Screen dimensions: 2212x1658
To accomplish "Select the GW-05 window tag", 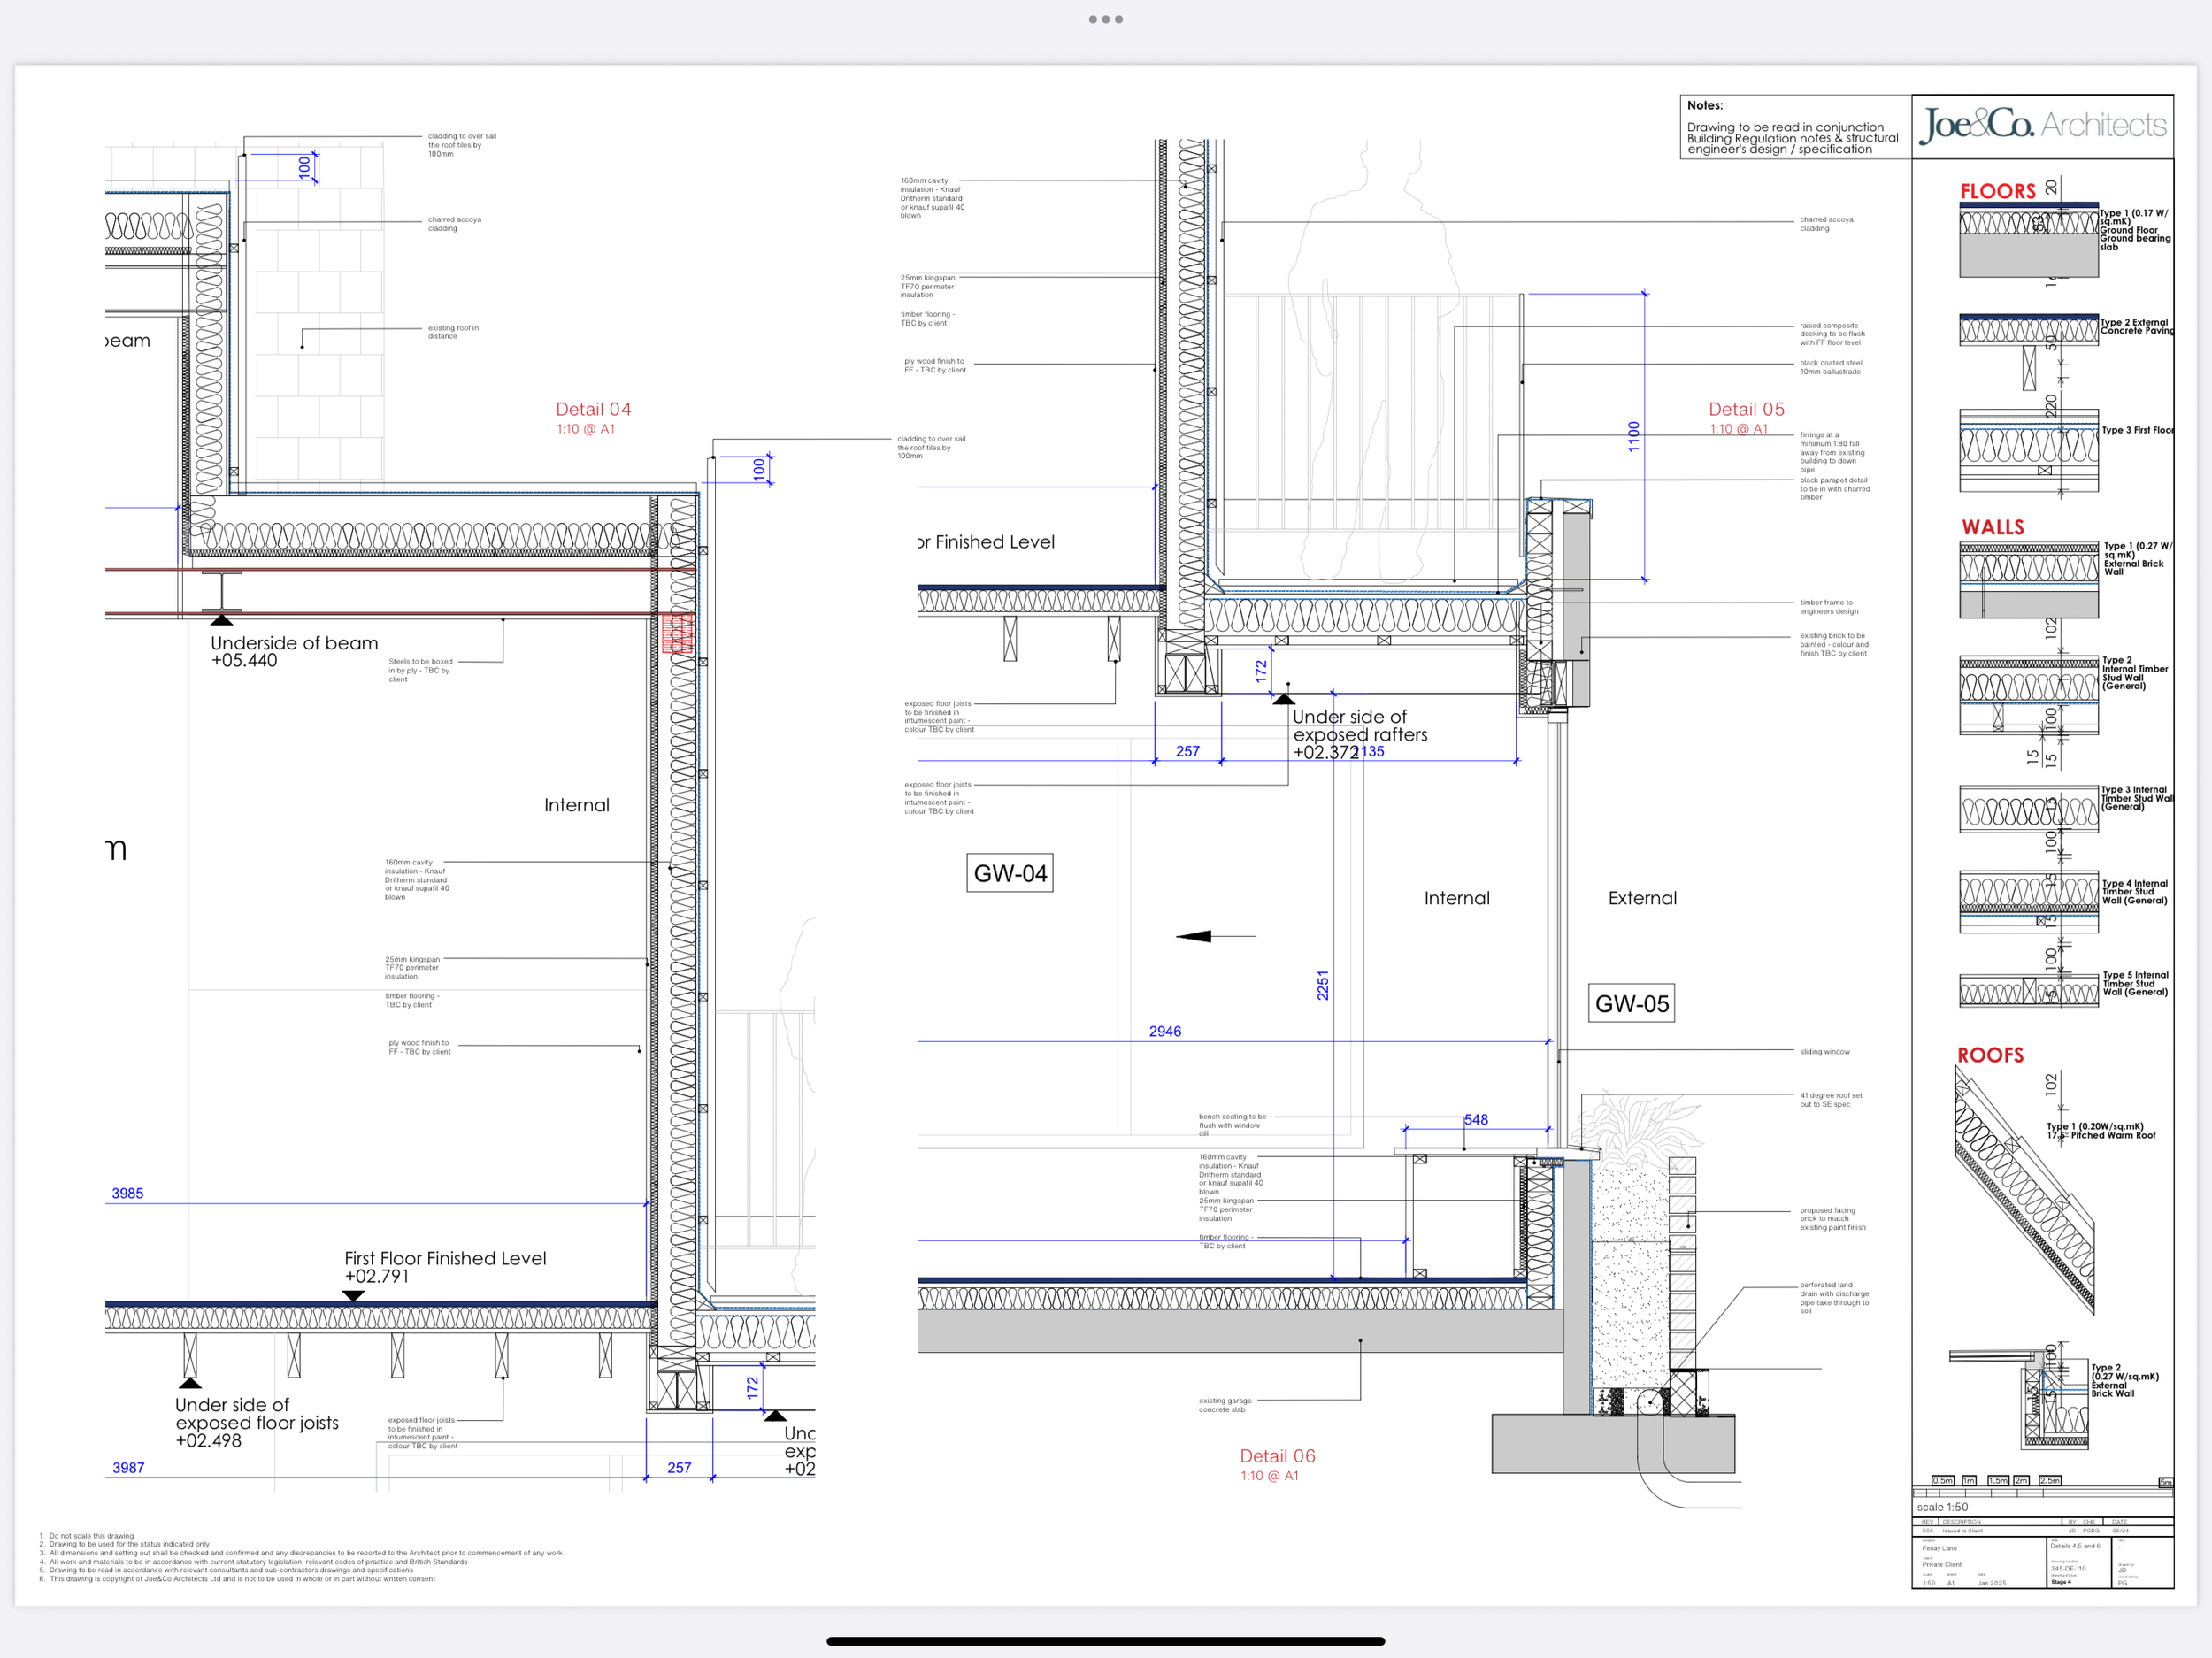I will click(1631, 1003).
